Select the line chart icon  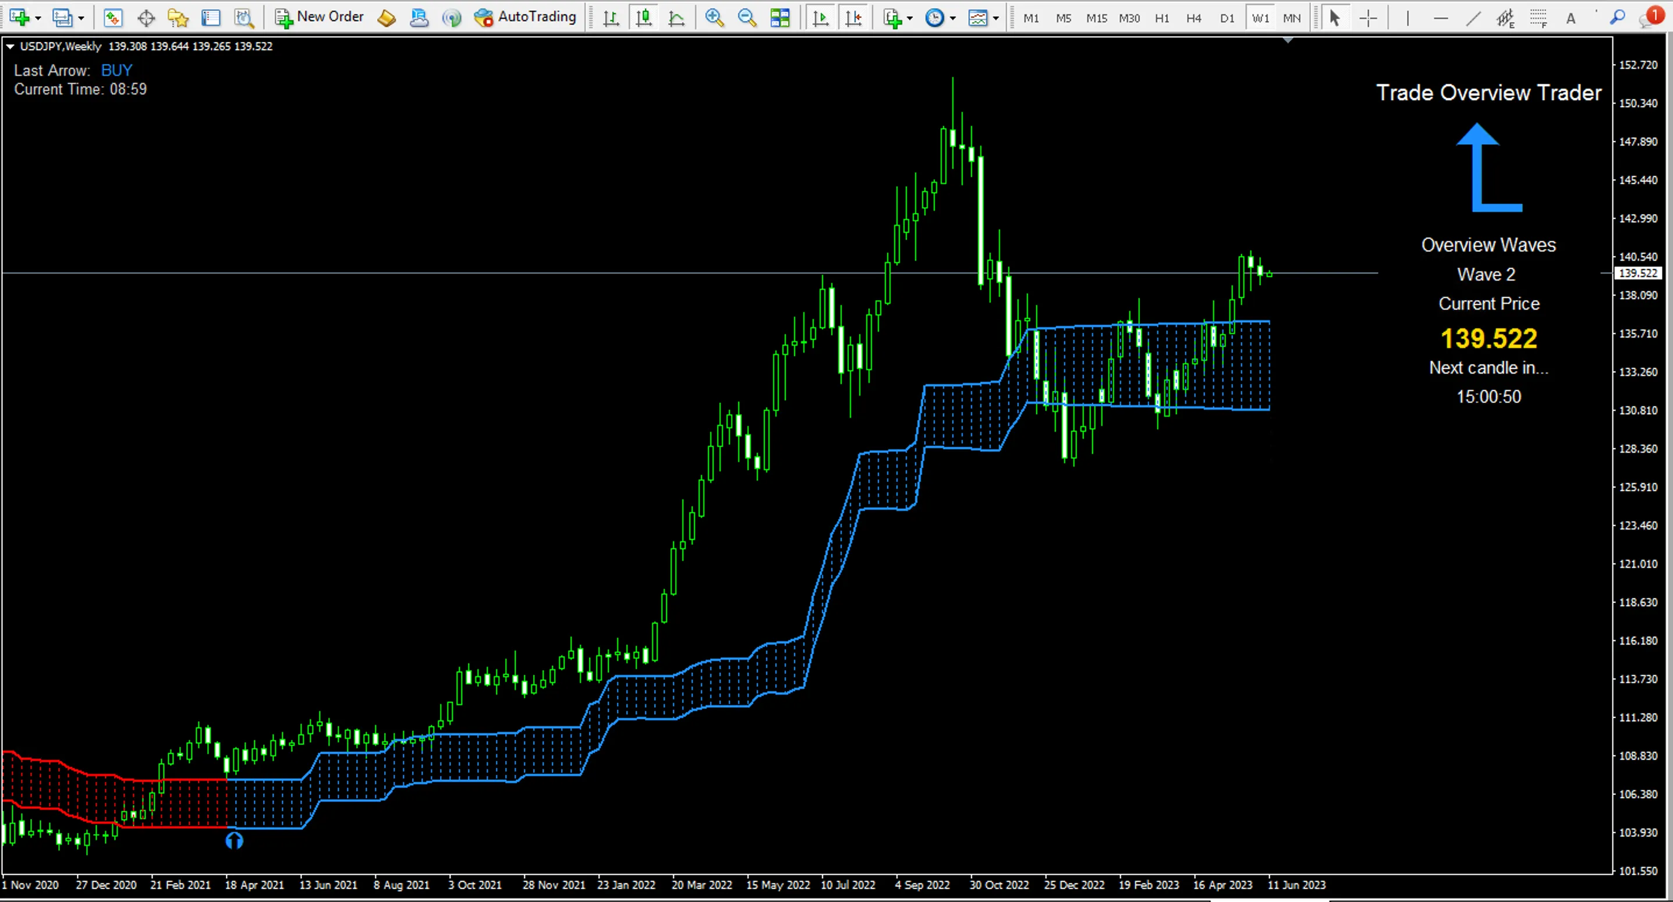click(x=676, y=17)
